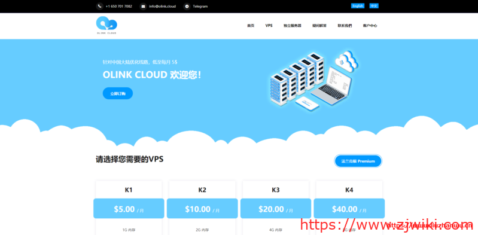Open the VPS navigation menu item
Screen dimensions: 478x235
point(269,26)
